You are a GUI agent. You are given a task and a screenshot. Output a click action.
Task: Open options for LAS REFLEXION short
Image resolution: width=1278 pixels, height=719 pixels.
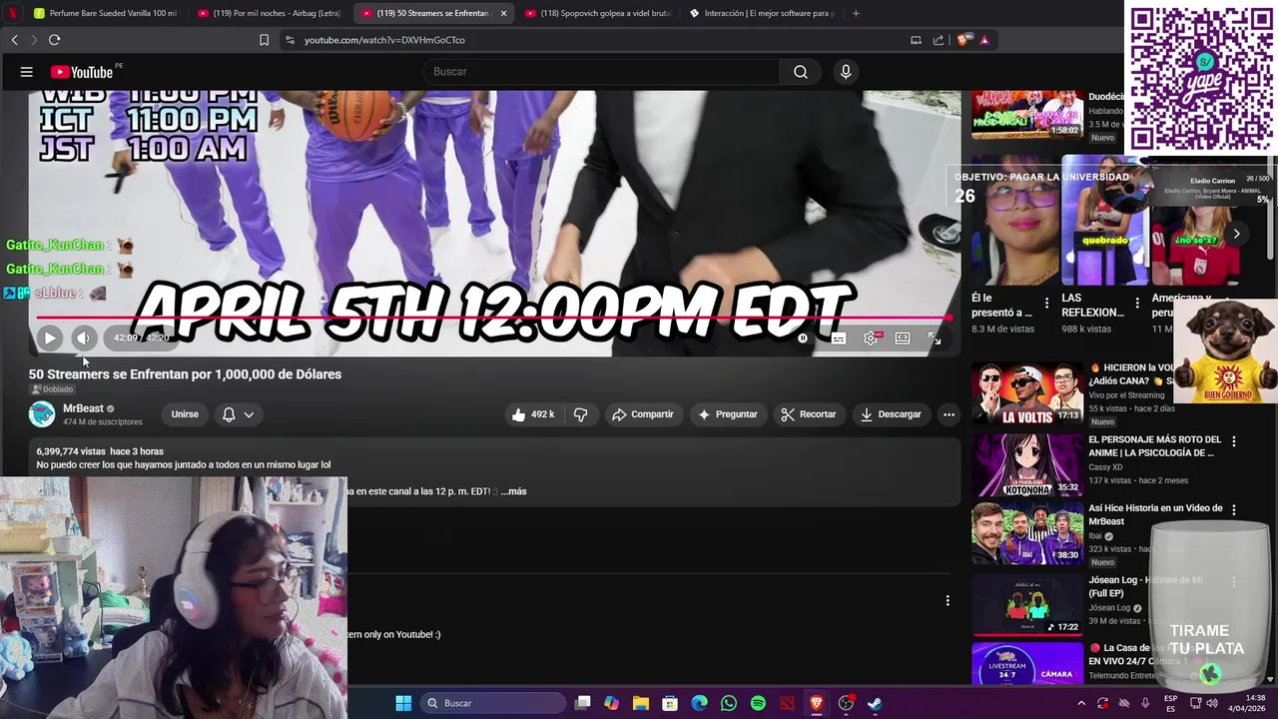1136,303
